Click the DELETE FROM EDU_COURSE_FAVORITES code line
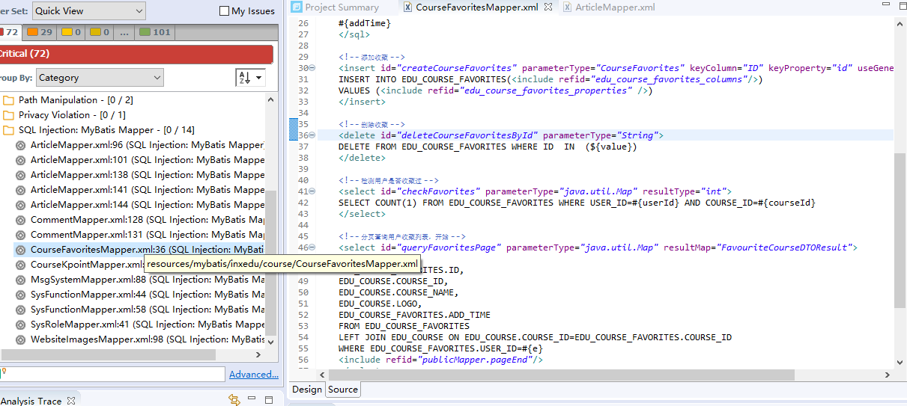 pos(488,147)
